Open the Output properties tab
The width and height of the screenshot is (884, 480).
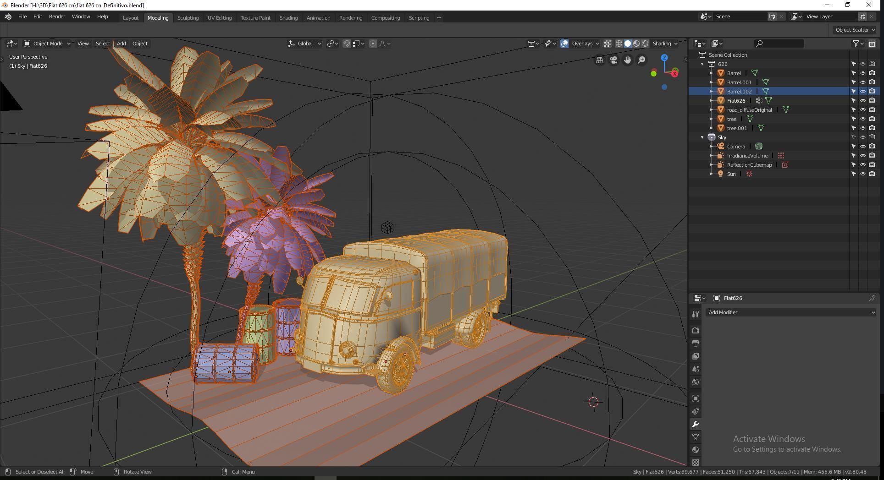(x=696, y=343)
